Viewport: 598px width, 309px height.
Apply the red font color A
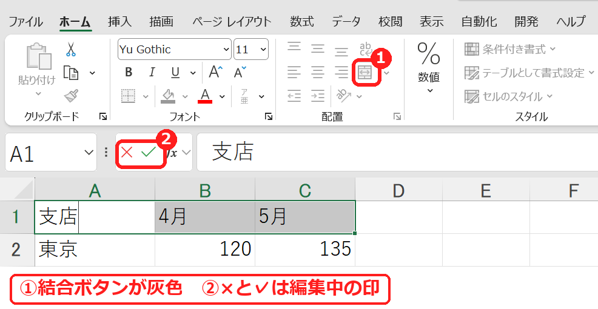205,96
